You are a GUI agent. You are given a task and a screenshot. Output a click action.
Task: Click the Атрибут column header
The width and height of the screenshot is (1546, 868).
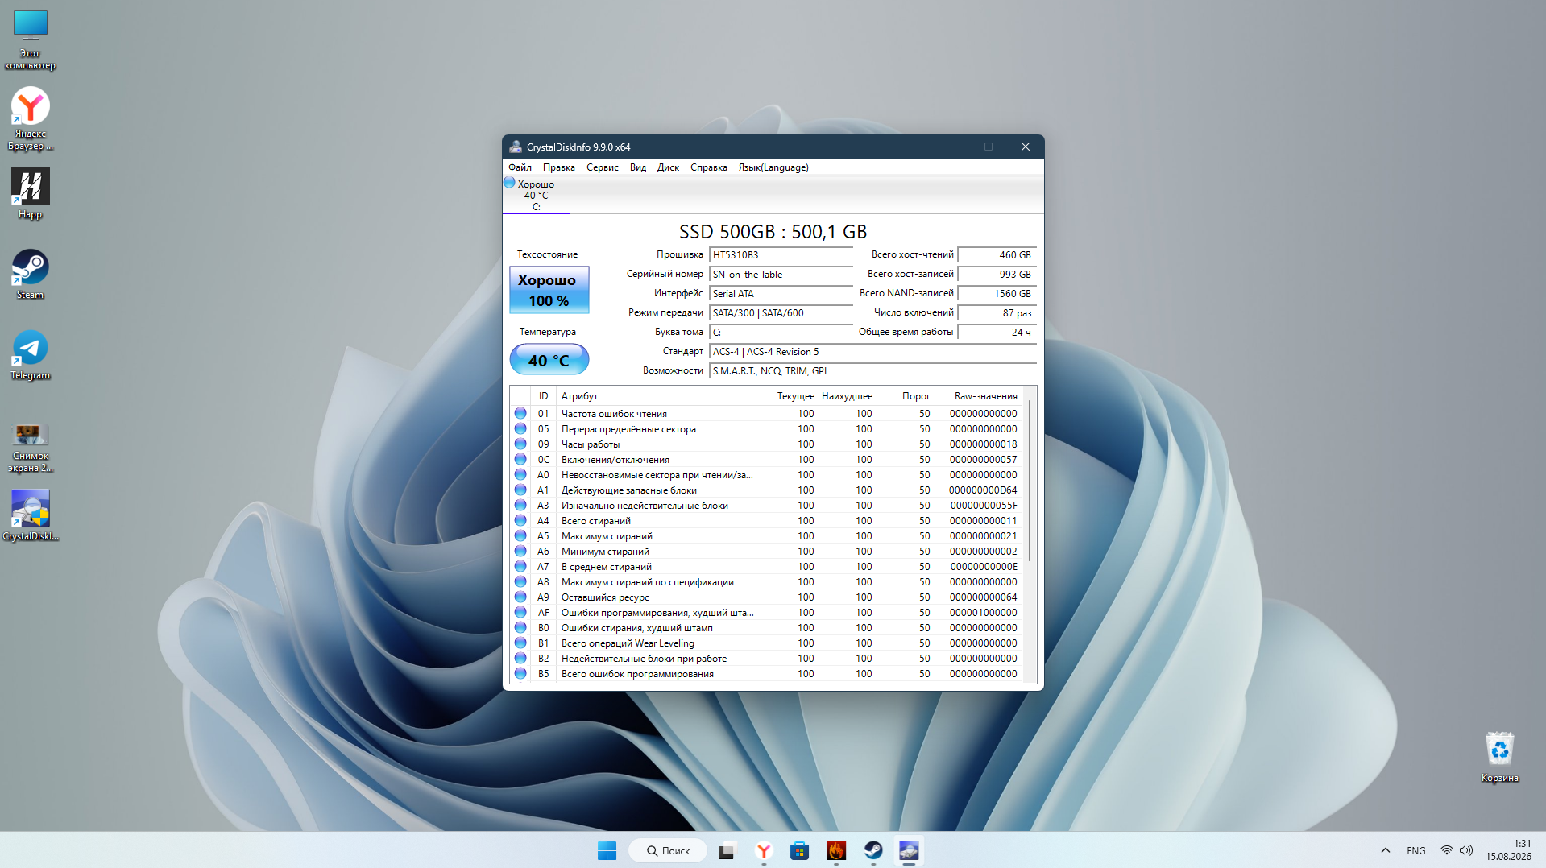click(658, 396)
